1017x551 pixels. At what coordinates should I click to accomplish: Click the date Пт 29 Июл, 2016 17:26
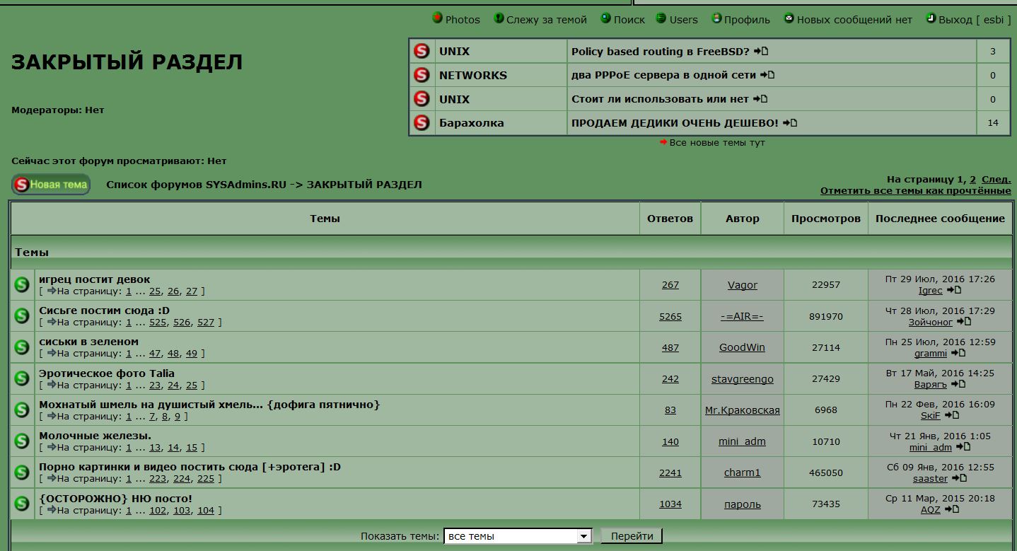point(940,279)
